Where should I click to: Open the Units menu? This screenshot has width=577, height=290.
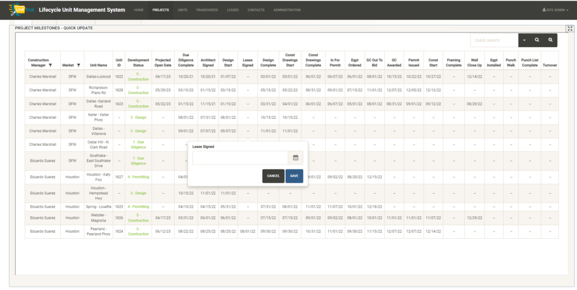click(183, 10)
